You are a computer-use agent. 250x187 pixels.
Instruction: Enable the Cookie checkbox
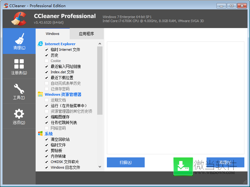pos(47,61)
